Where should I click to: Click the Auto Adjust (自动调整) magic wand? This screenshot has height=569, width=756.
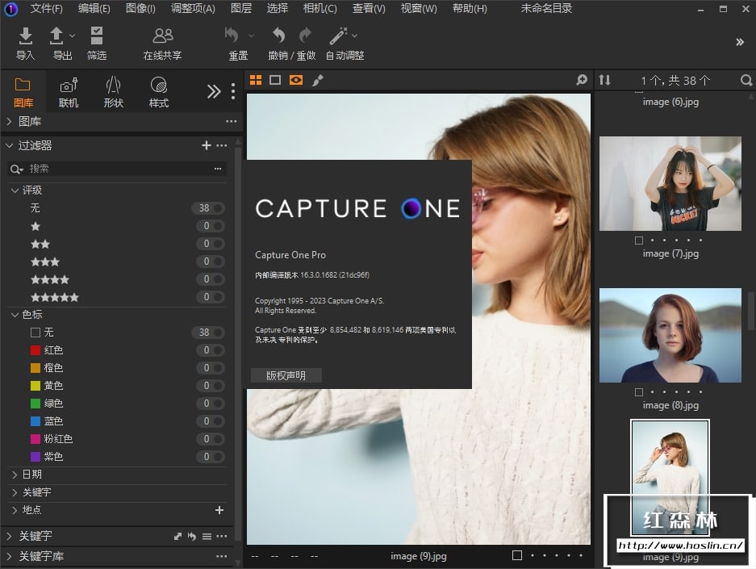[x=339, y=37]
